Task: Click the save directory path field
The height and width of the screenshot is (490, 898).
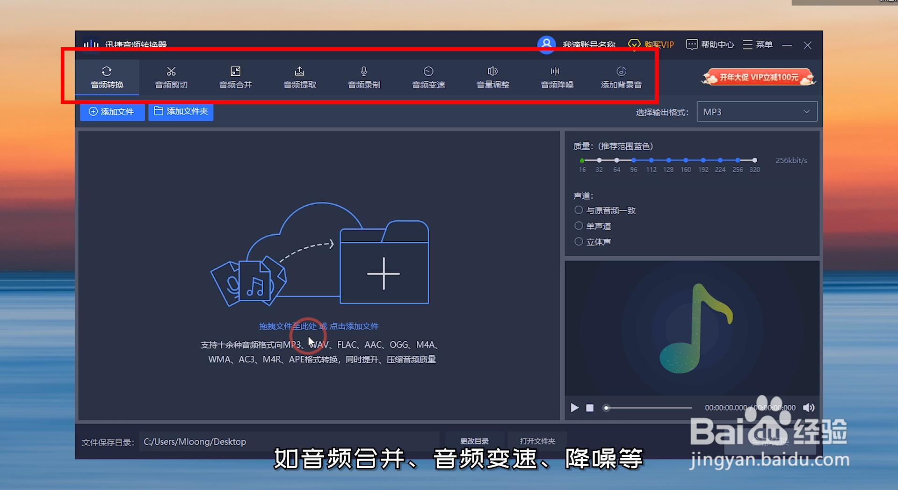Action: pyautogui.click(x=289, y=441)
